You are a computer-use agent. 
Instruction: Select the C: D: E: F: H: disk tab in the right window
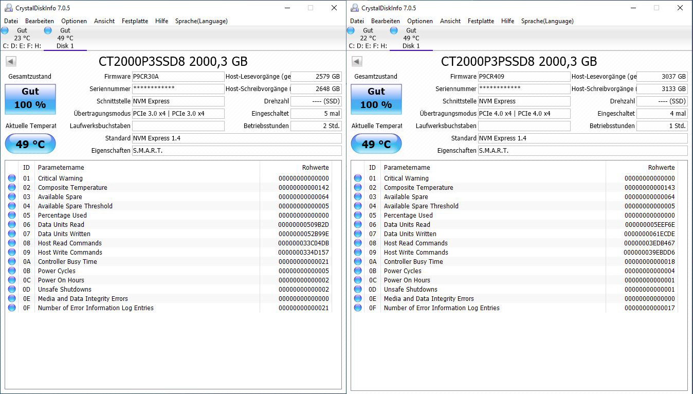[368, 46]
